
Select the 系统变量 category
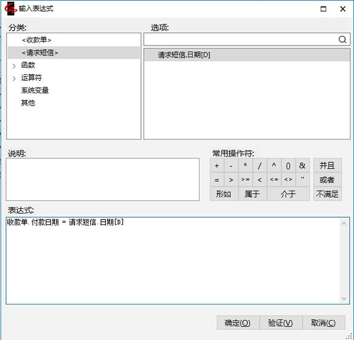[35, 90]
